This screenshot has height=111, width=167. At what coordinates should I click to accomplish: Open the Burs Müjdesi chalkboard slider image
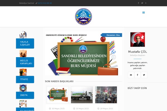83,54
